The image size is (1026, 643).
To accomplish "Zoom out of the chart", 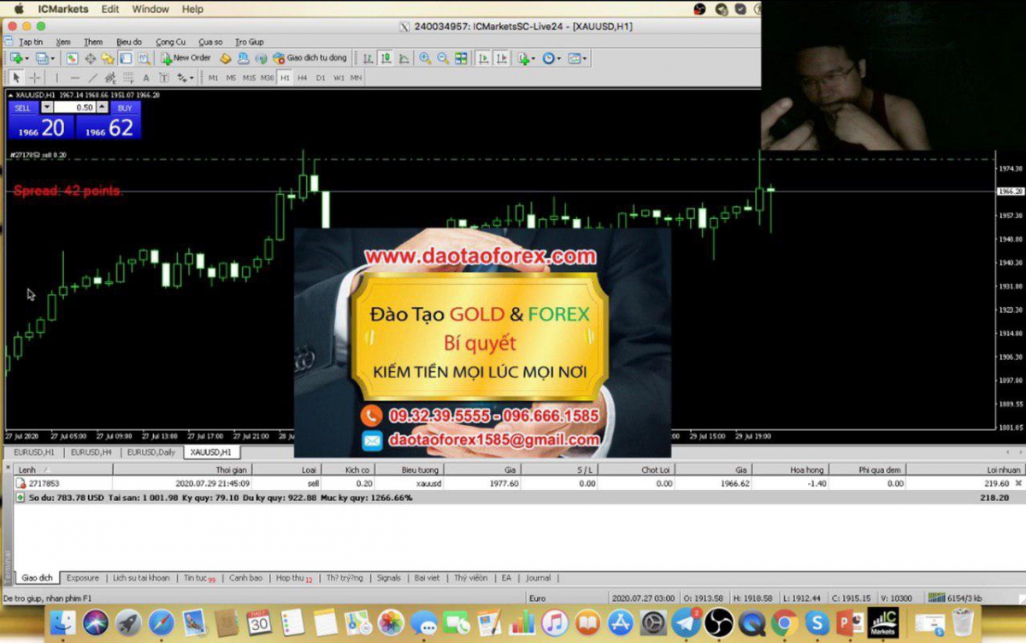I will pyautogui.click(x=442, y=58).
